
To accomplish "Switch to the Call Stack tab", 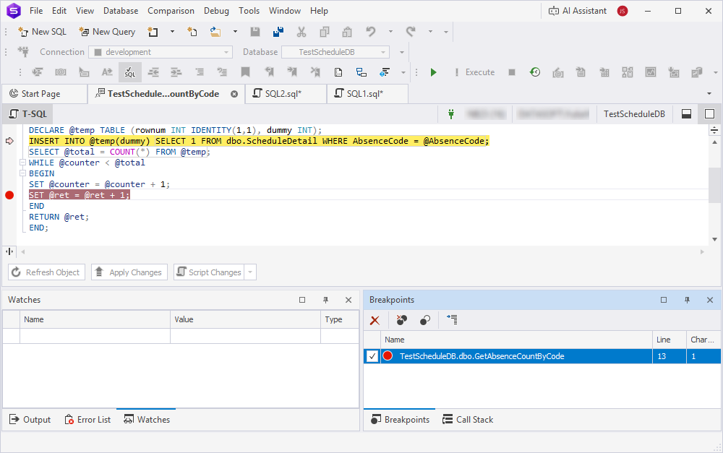I will 467,419.
